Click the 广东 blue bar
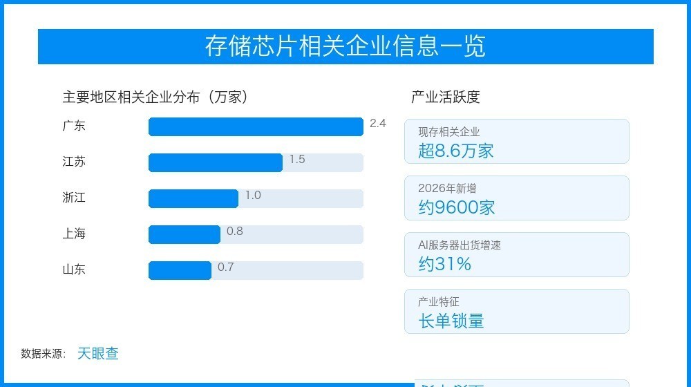691x387 pixels. 256,127
